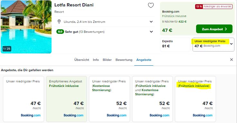Select the first Unser niedrigster Preis card
This screenshot has height=123, width=237.
pyautogui.click(x=24, y=99)
